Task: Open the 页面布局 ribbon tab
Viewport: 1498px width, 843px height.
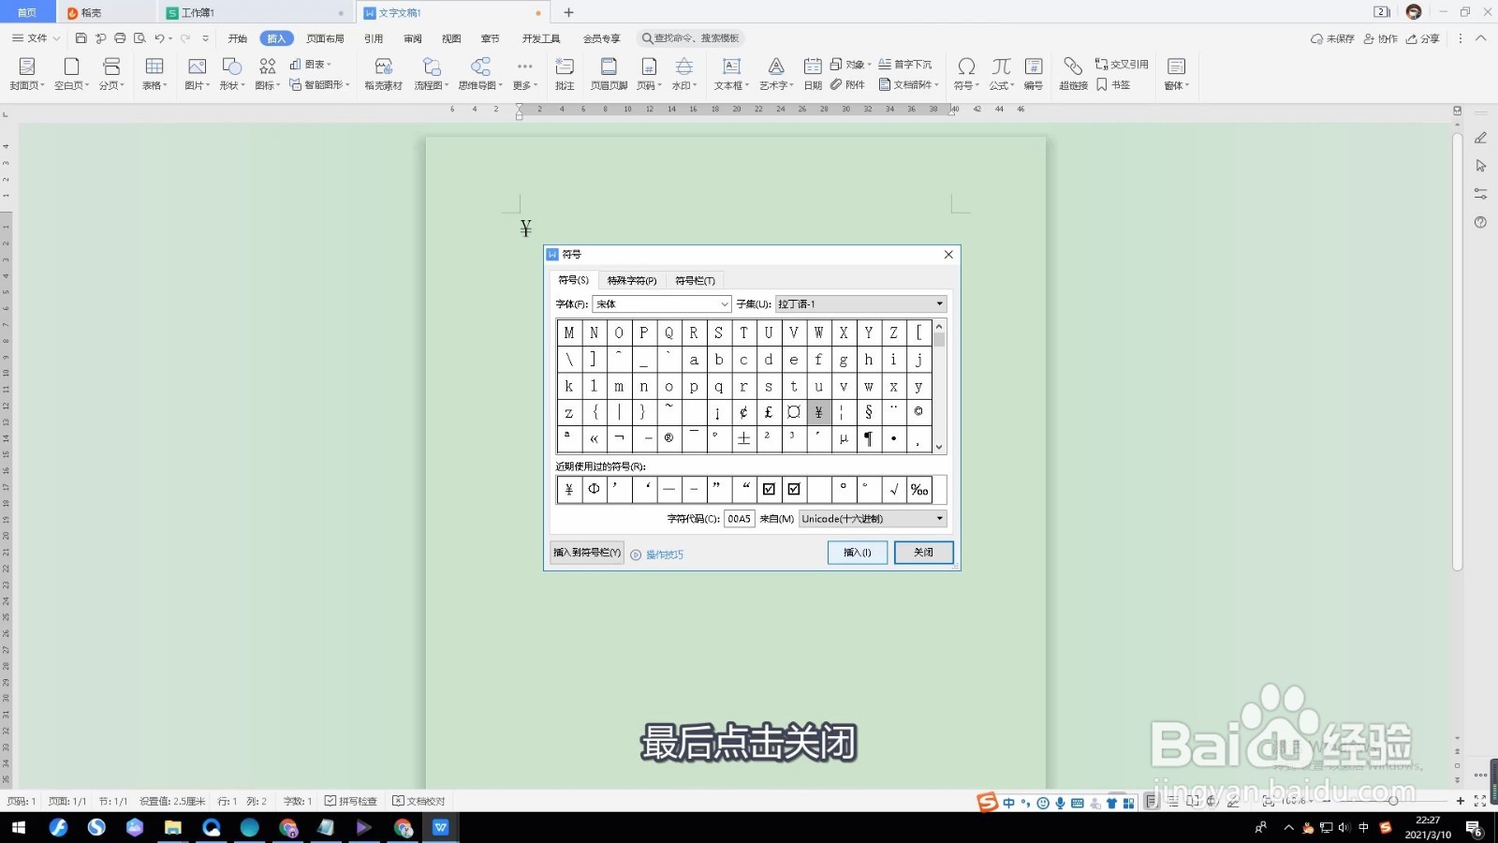Action: click(x=325, y=38)
